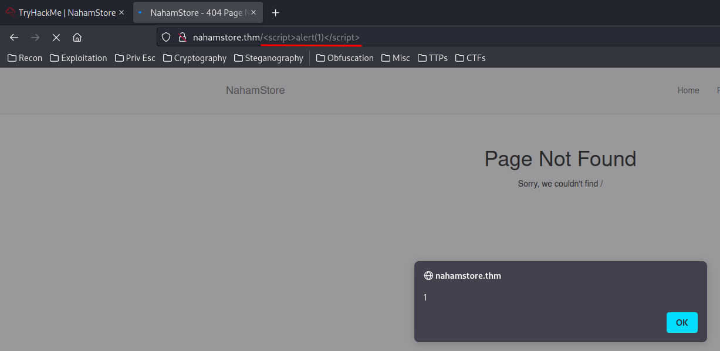Open the Exploitation bookmarks folder

(79, 58)
